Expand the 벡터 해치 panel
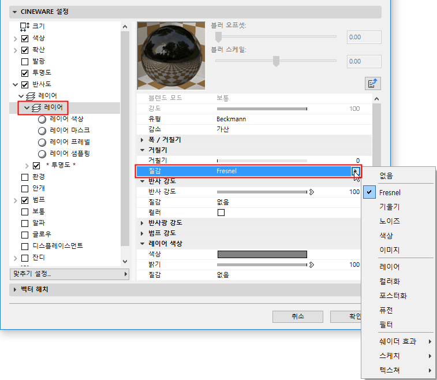This screenshot has width=437, height=380. [15, 290]
